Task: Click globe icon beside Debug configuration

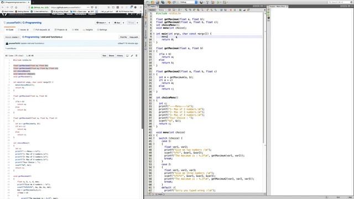Action: pyautogui.click(x=201, y=2)
